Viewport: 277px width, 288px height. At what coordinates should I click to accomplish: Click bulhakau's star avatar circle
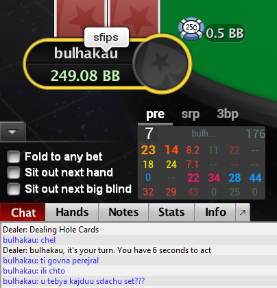[x=162, y=64]
